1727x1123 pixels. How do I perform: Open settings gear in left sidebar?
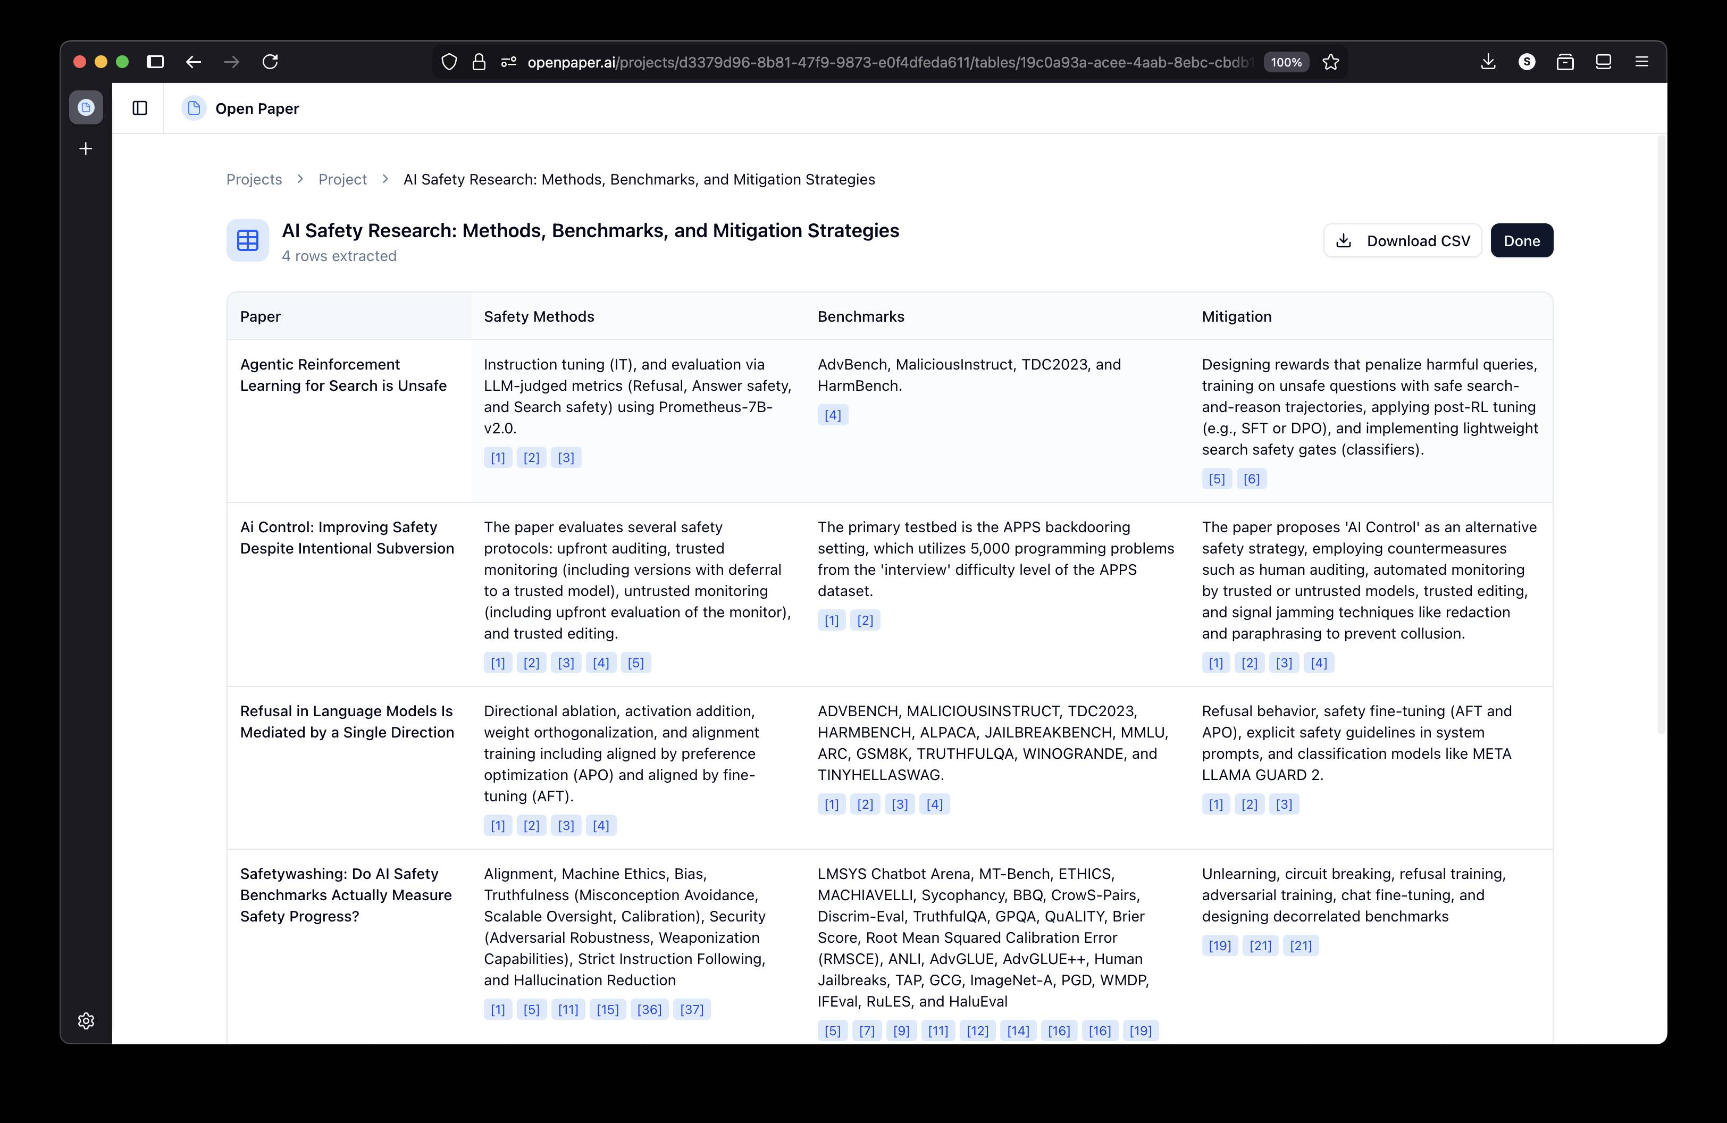point(86,1021)
